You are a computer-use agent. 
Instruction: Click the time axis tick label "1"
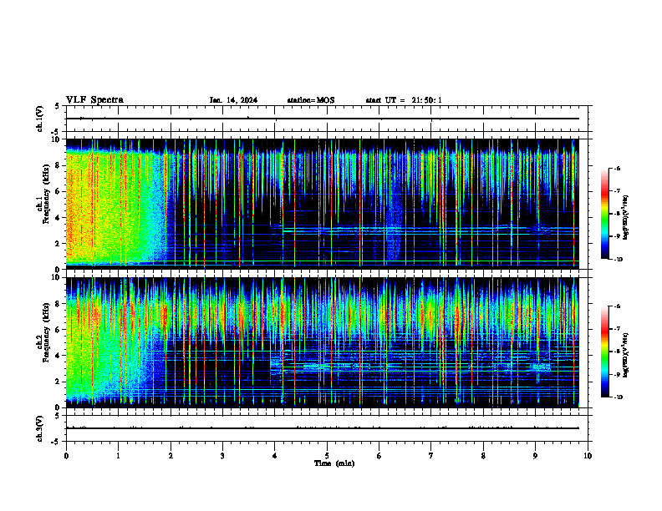(118, 456)
